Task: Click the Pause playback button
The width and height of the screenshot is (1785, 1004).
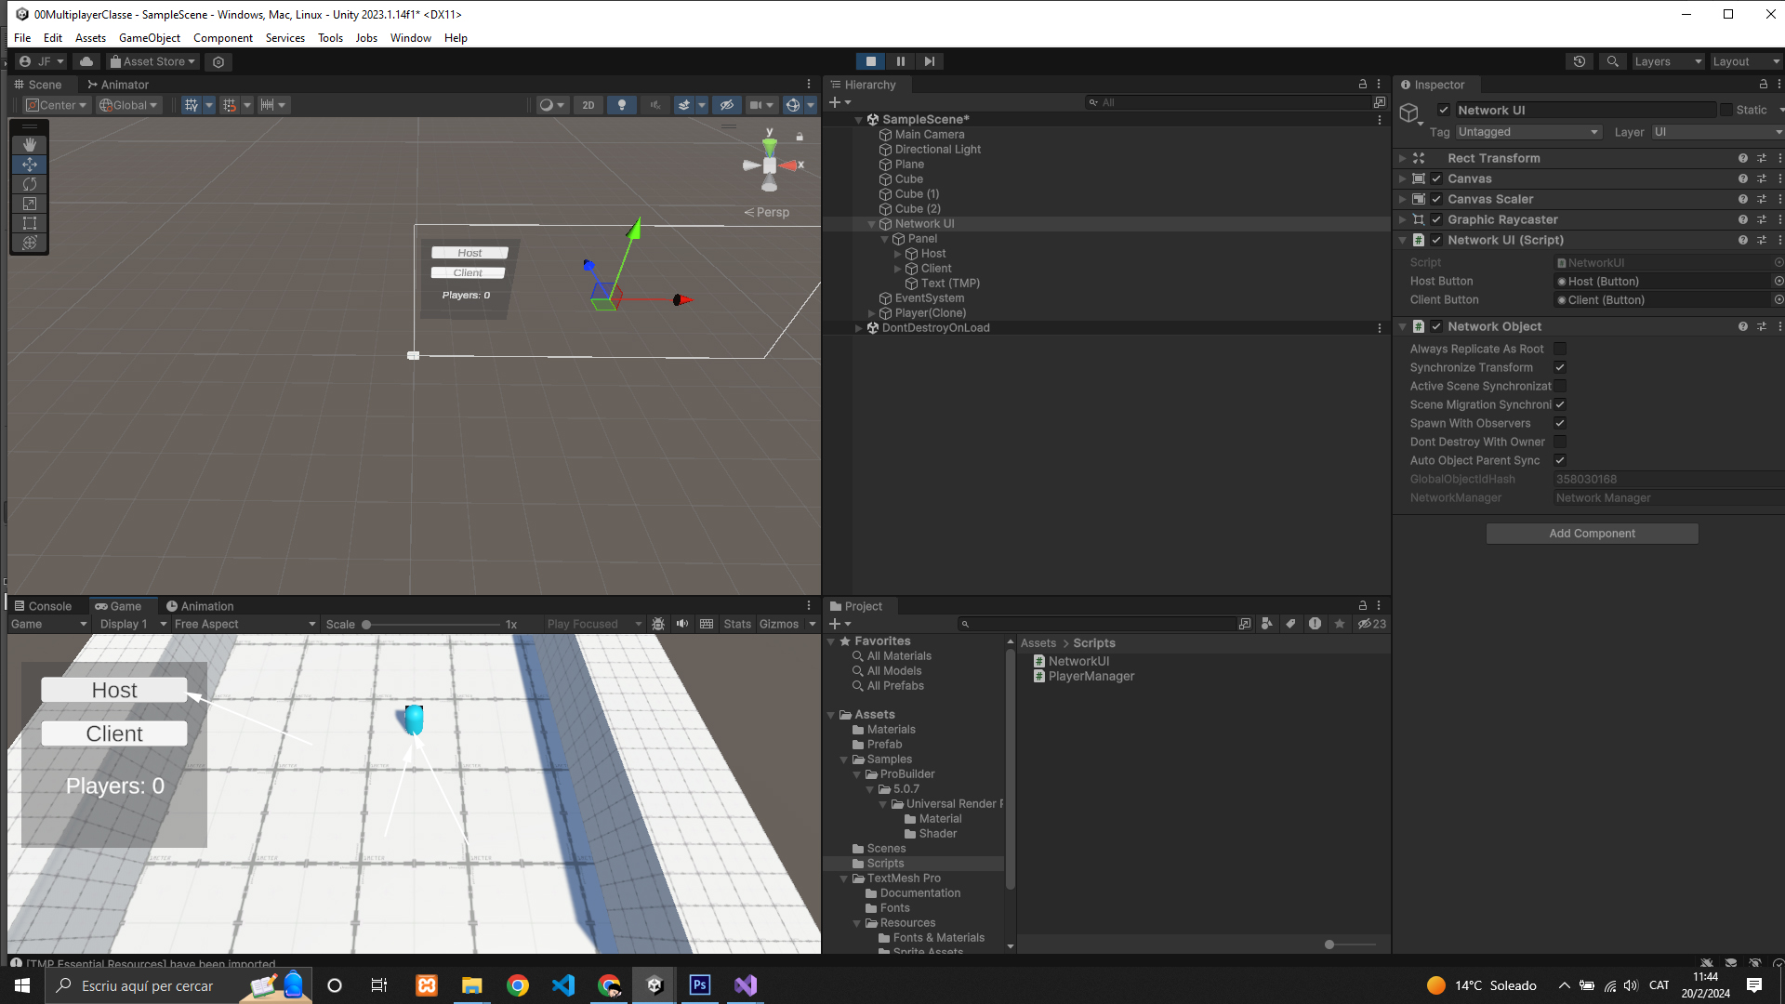Action: point(900,61)
